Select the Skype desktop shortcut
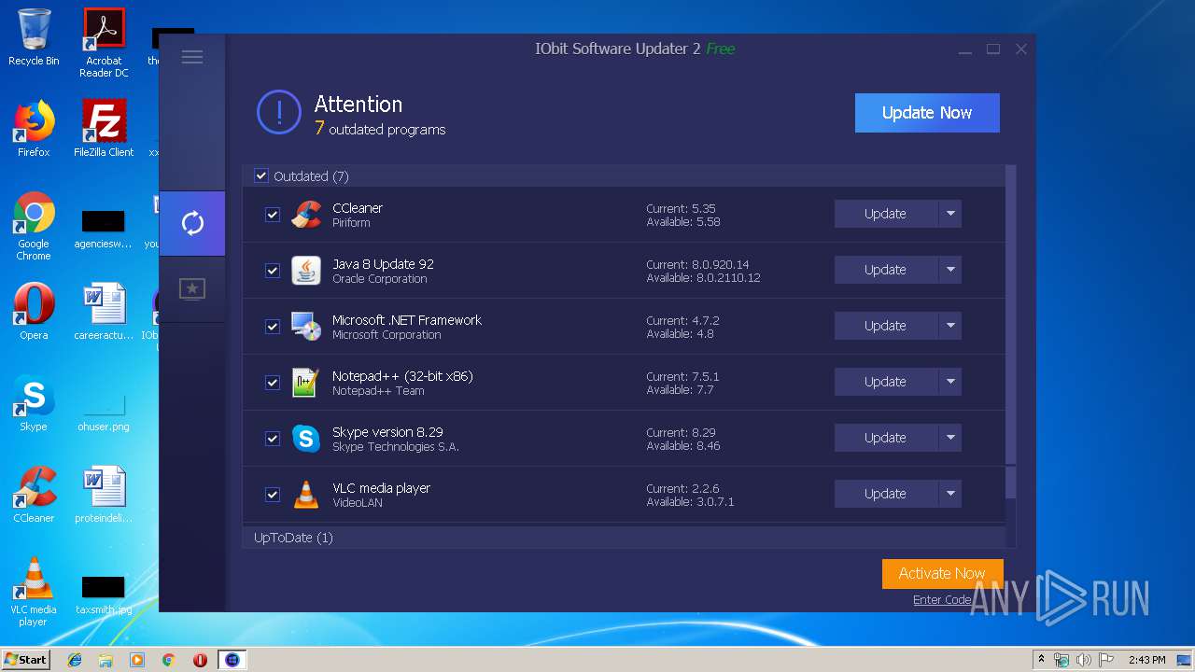This screenshot has height=672, width=1195. pyautogui.click(x=34, y=403)
